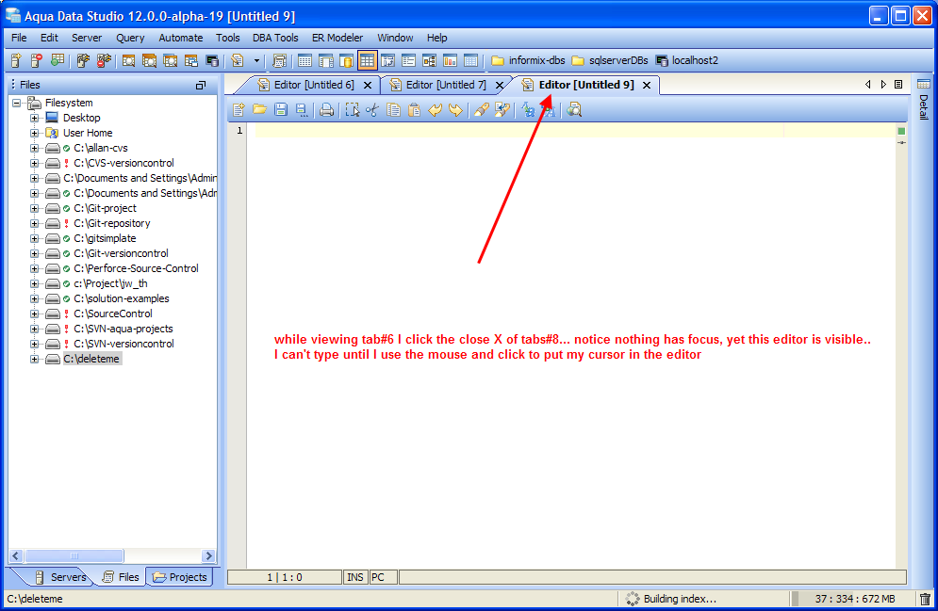Expand the Desktop tree node
This screenshot has height=611, width=938.
point(35,118)
